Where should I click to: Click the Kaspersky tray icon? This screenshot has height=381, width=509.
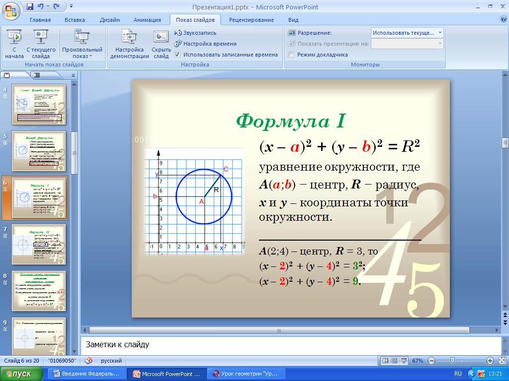[481, 374]
